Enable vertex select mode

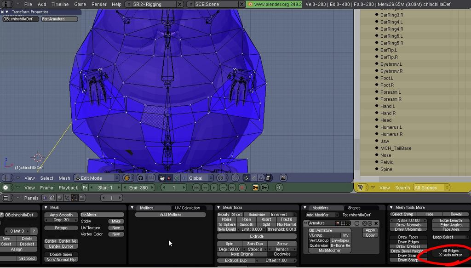(x=247, y=178)
